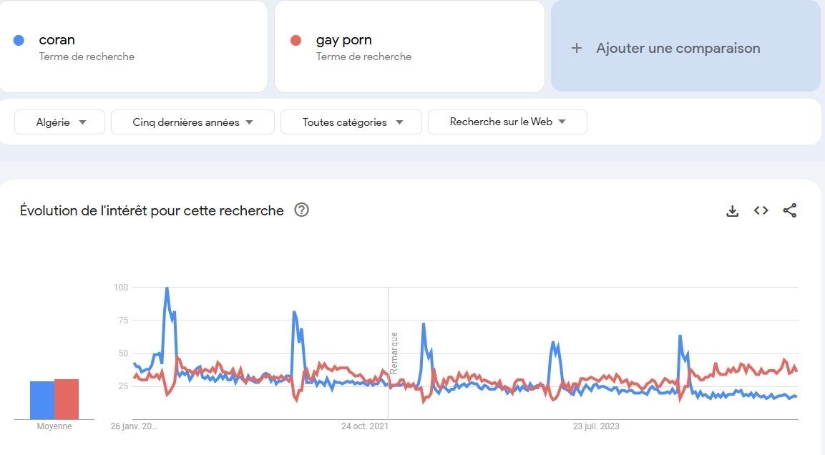Click the Remarque marker on the chart
The width and height of the screenshot is (825, 455).
tap(394, 353)
